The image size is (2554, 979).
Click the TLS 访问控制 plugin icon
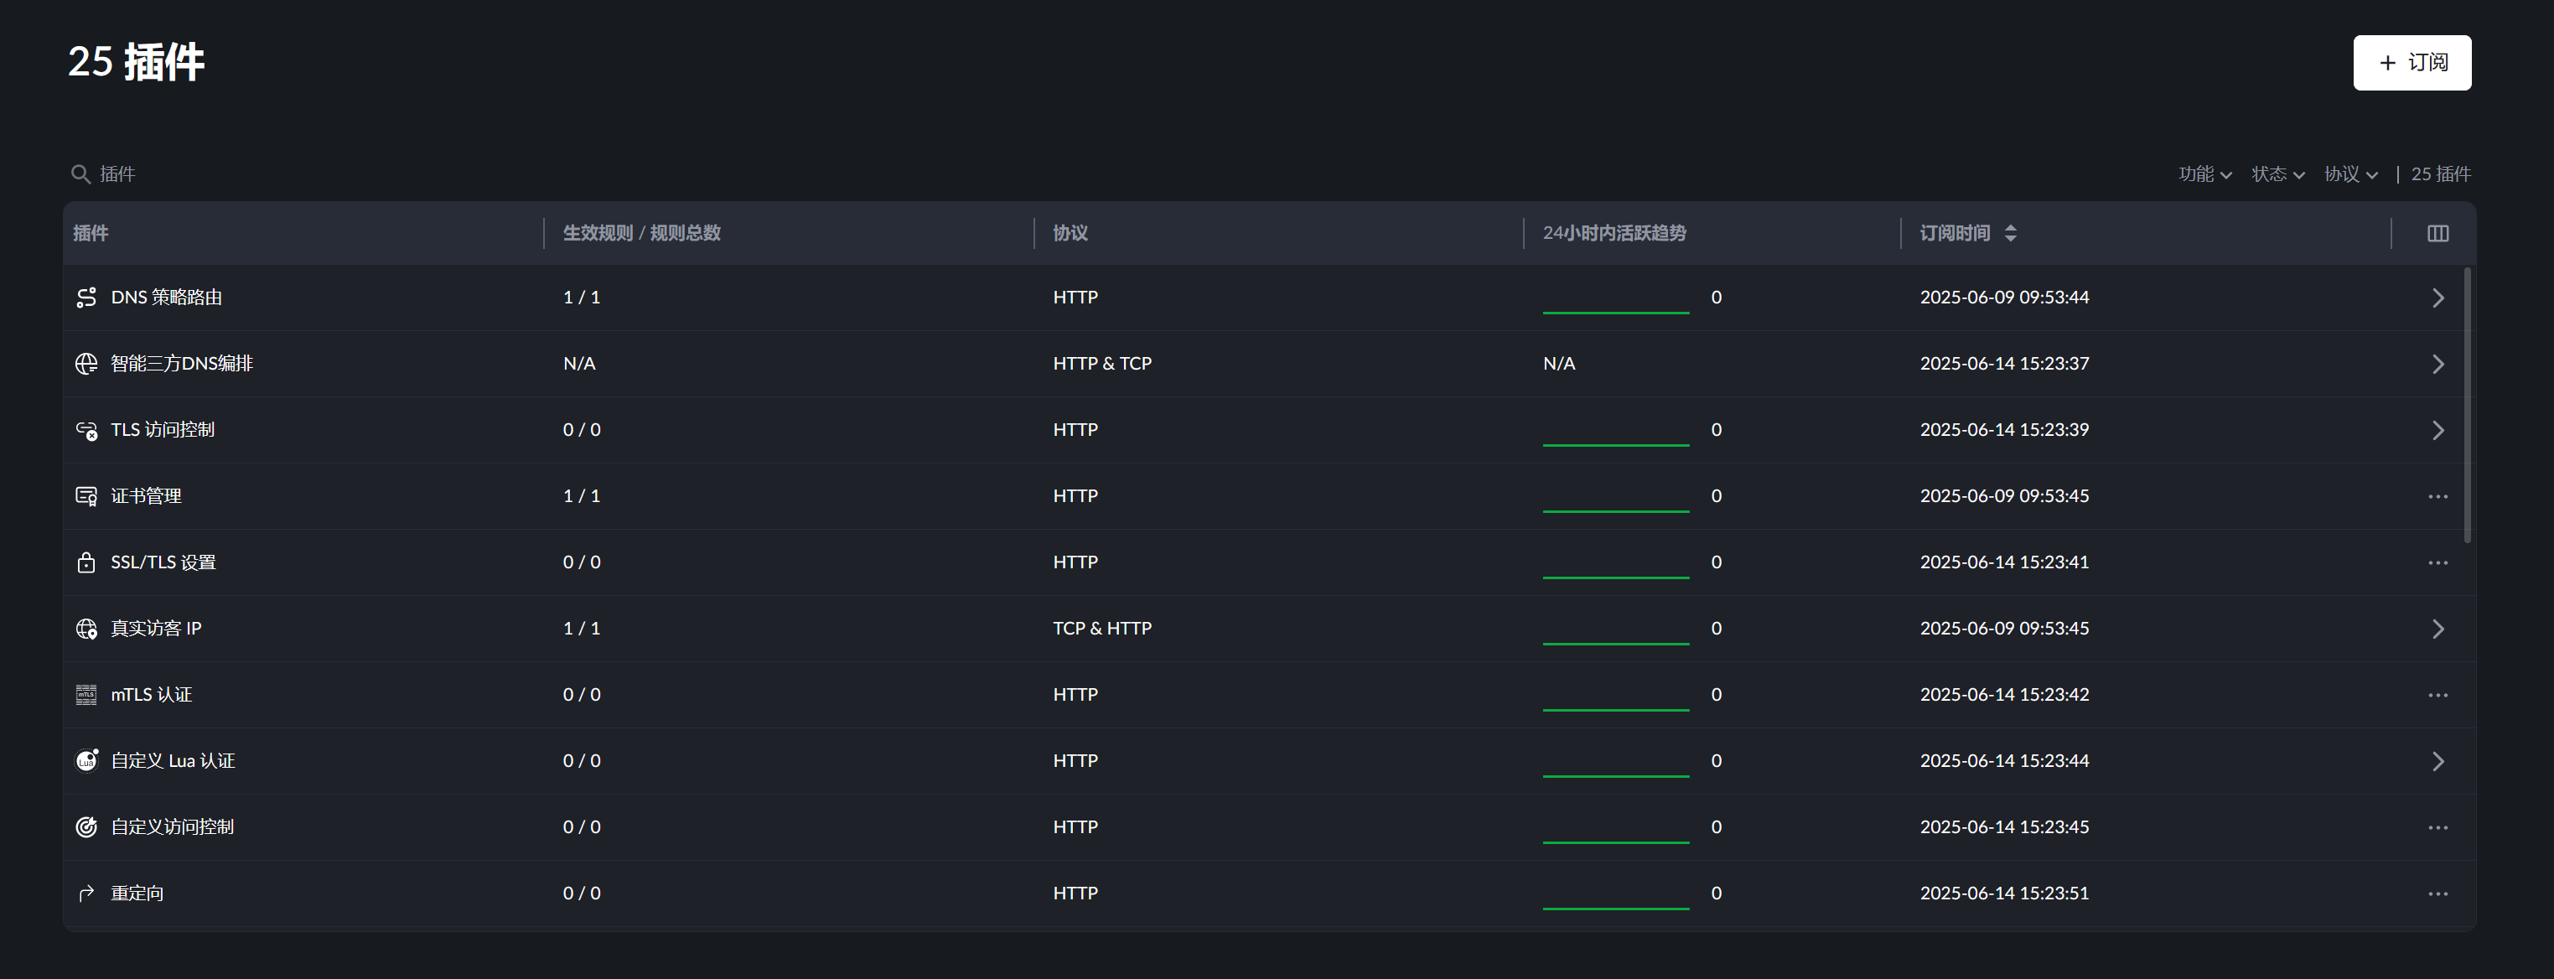coord(86,431)
